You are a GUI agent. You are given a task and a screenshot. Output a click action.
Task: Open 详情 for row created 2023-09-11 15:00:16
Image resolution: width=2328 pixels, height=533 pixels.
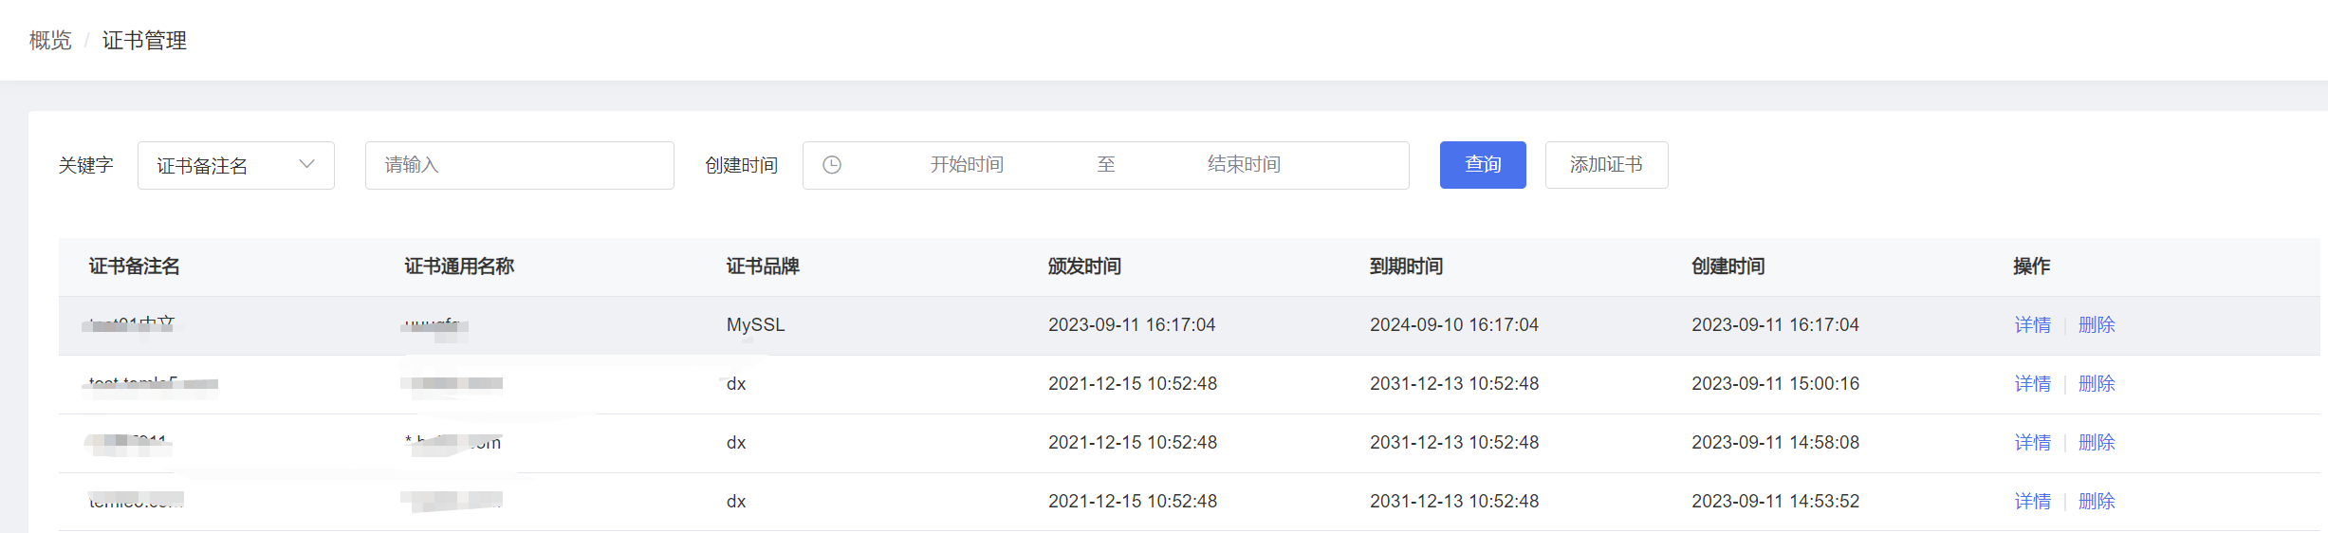click(2032, 384)
